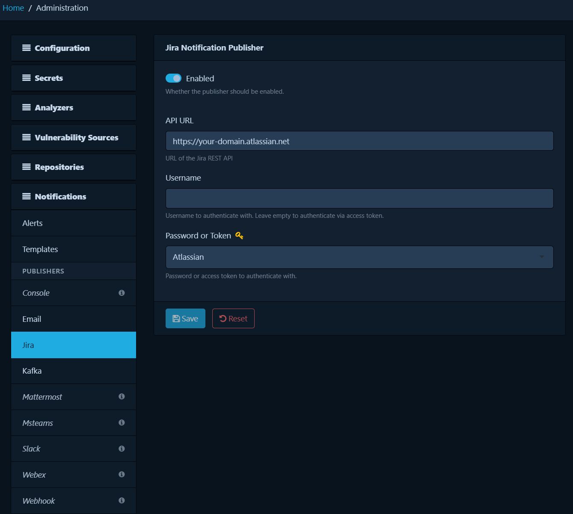The image size is (573, 514).
Task: Toggle the Enabled publisher switch
Action: pos(173,78)
